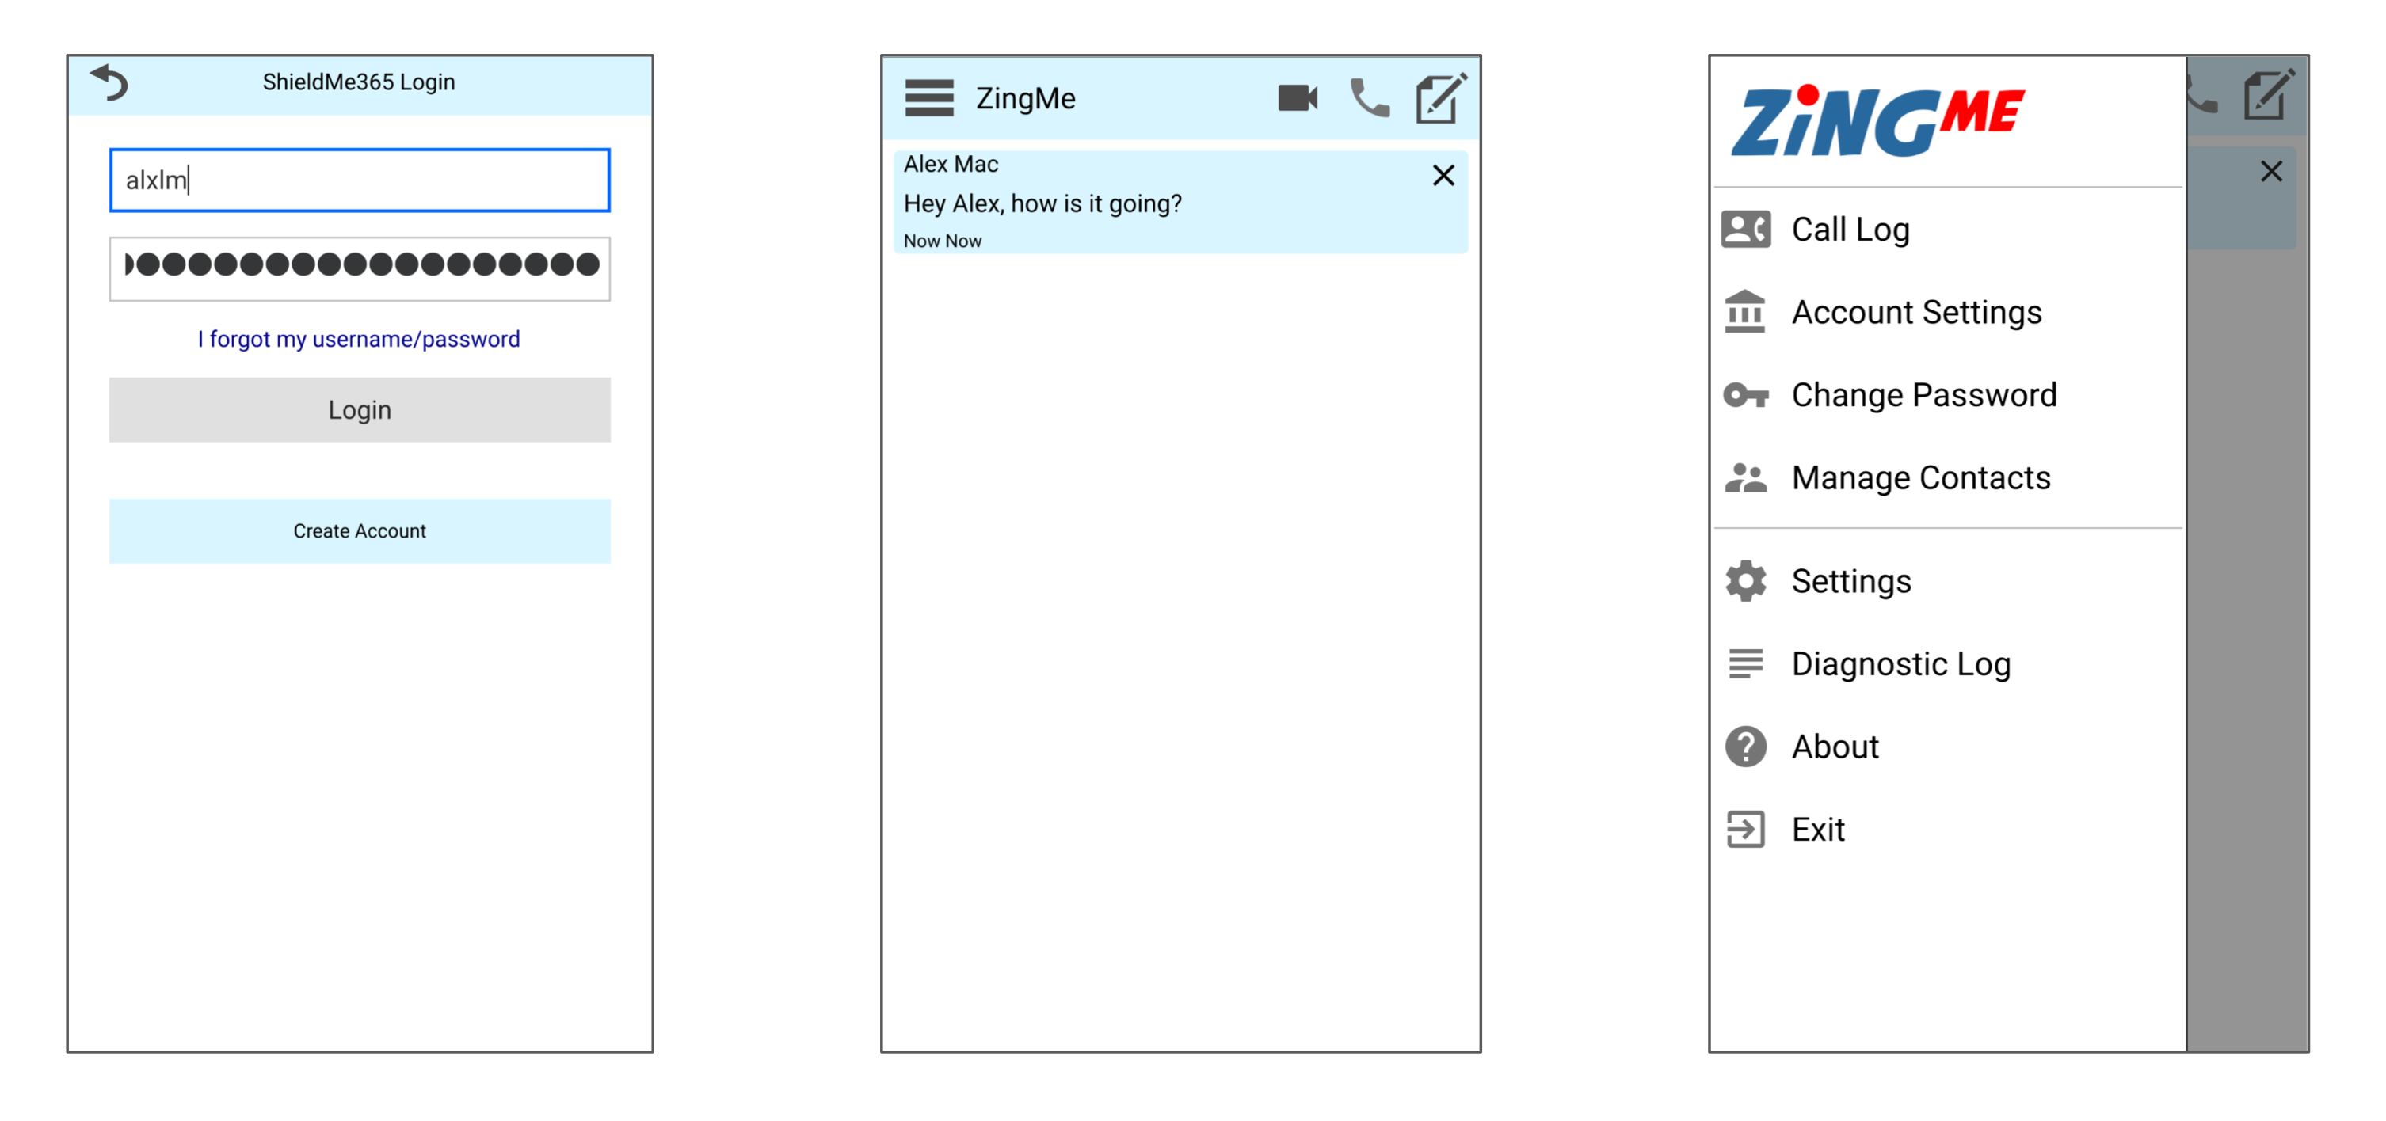Start a video call in ZingMe
The height and width of the screenshot is (1121, 2386).
tap(1297, 98)
